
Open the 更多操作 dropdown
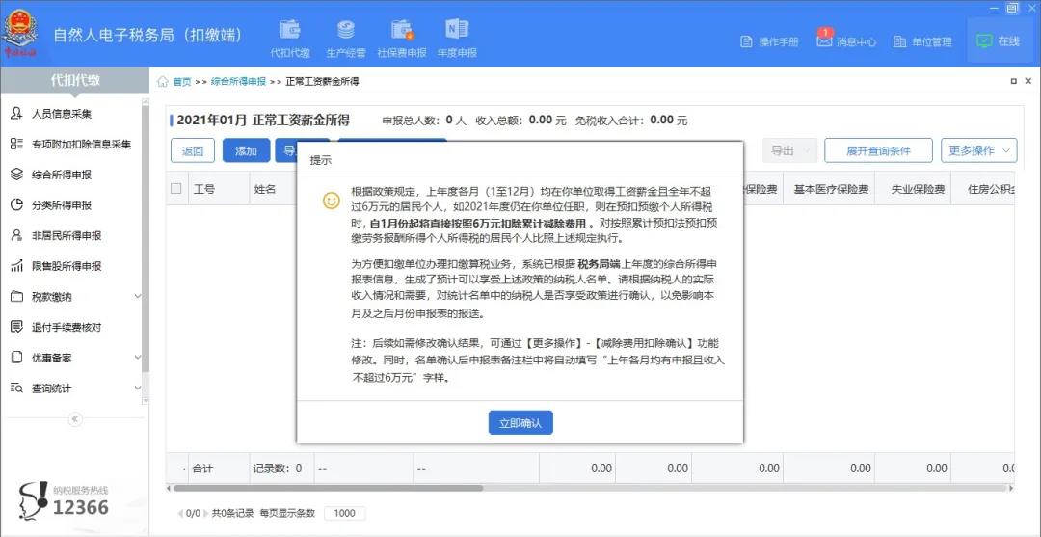(x=978, y=150)
